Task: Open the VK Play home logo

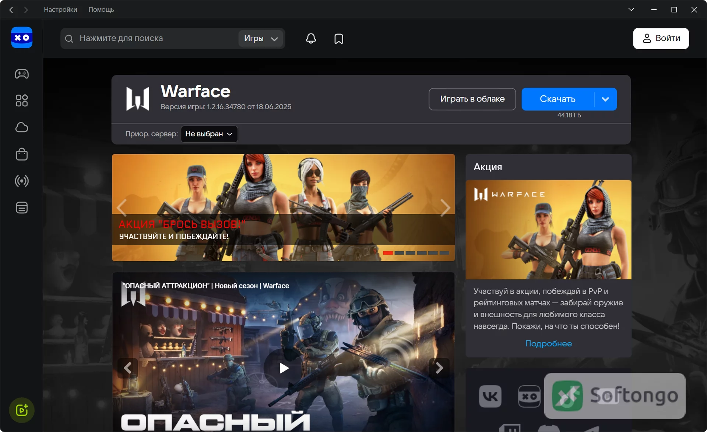Action: point(22,38)
